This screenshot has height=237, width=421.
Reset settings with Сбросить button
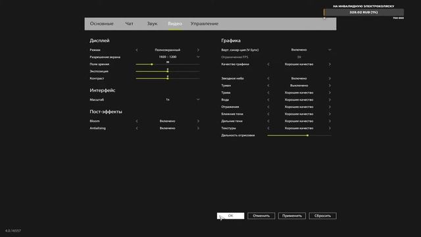(x=322, y=216)
